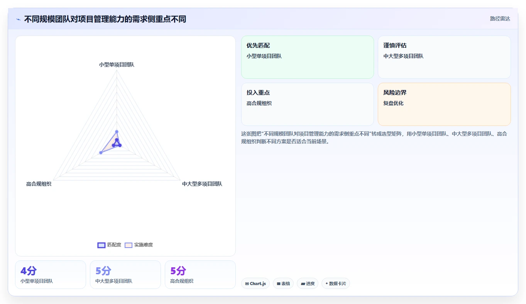Click radar axis label 高合规组织
The image size is (526, 304).
pyautogui.click(x=39, y=184)
